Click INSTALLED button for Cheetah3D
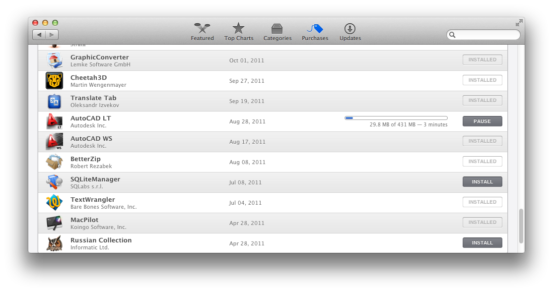Image resolution: width=553 pixels, height=292 pixels. pyautogui.click(x=482, y=80)
